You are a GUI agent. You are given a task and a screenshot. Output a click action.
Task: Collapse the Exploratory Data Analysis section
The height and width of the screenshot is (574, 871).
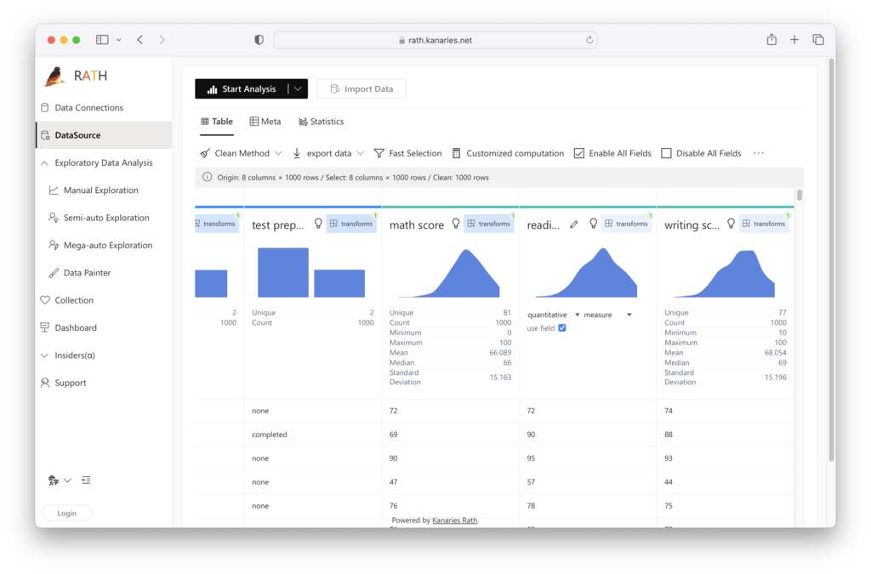pyautogui.click(x=45, y=163)
